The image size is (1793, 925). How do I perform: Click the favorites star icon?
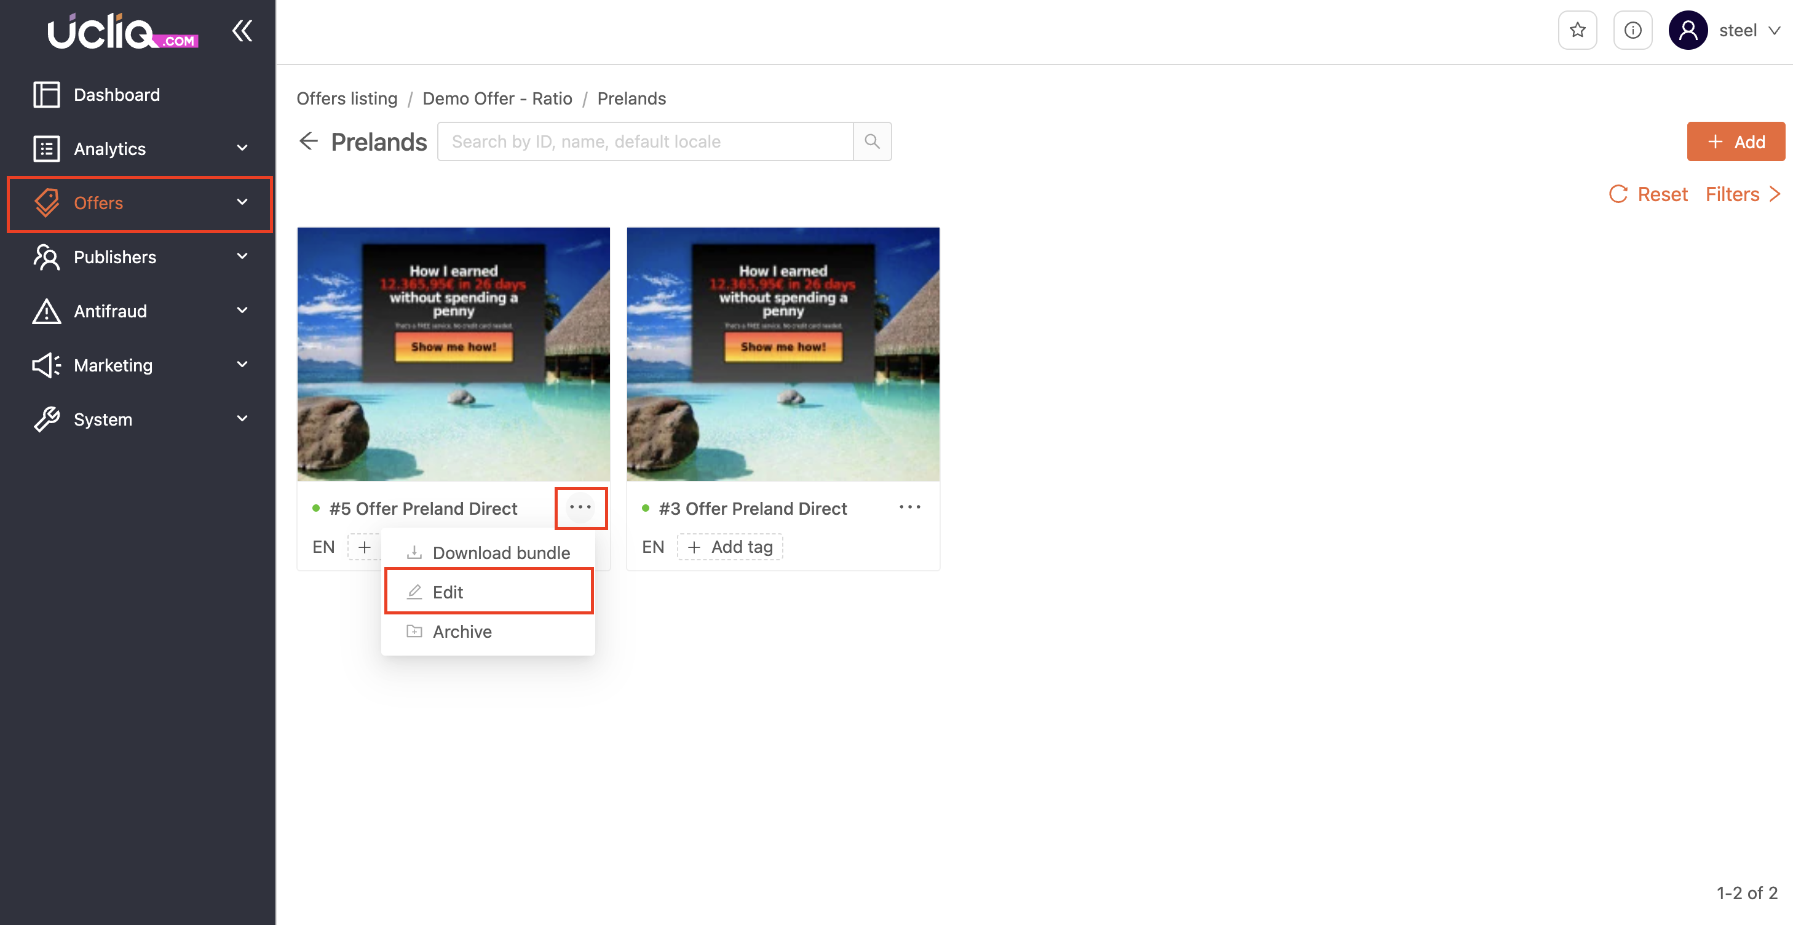point(1577,31)
